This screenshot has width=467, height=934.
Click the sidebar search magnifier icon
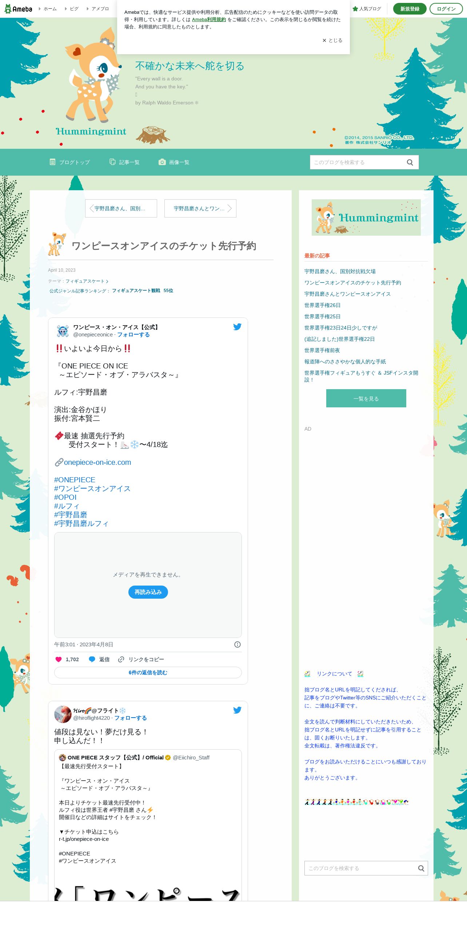coord(421,868)
